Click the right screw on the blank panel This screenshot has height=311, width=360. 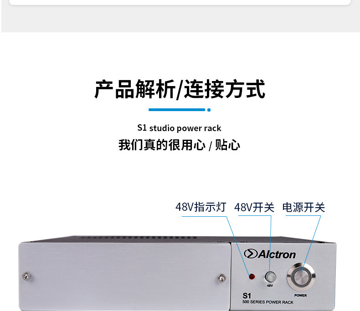221,278
